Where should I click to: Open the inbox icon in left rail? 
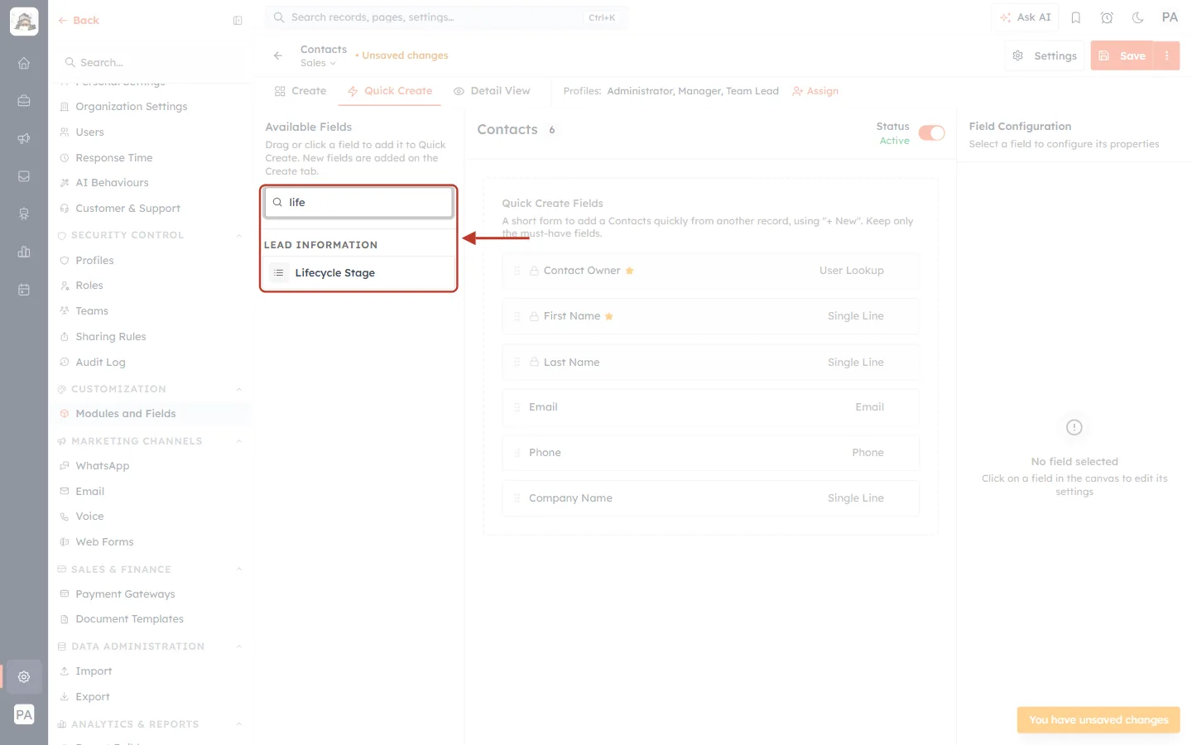[24, 176]
